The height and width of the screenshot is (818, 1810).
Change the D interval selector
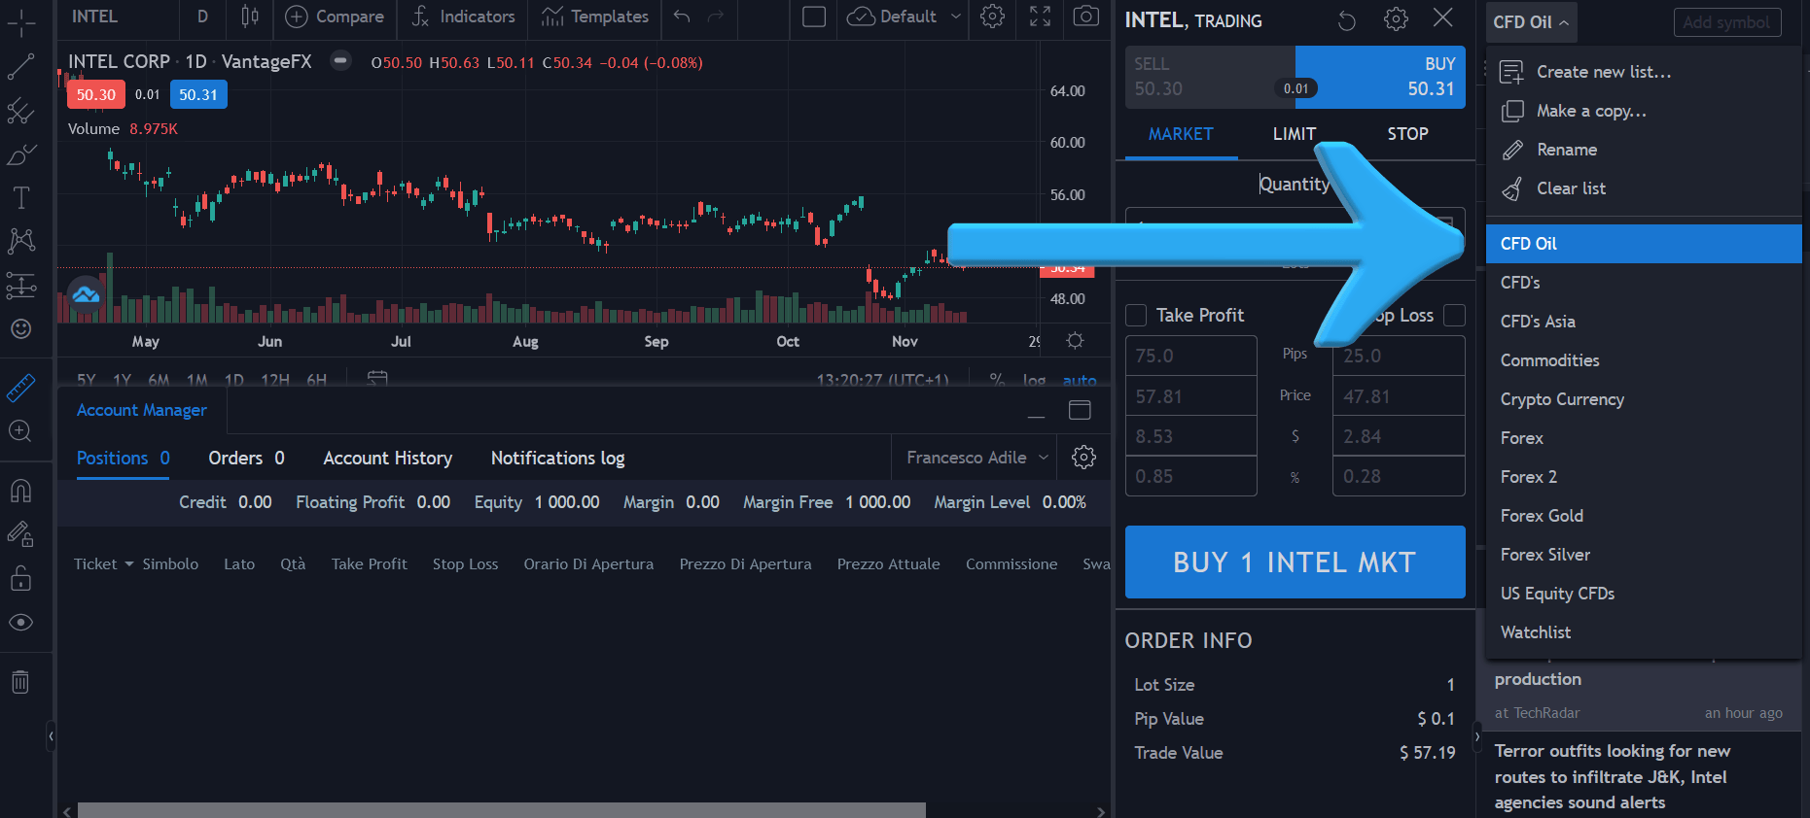coord(202,17)
